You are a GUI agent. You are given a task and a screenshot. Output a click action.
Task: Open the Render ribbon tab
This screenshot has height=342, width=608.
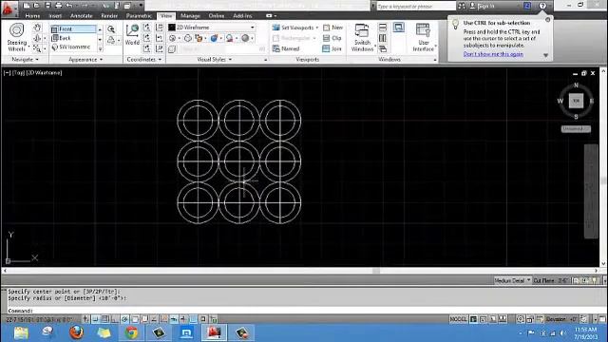(109, 16)
